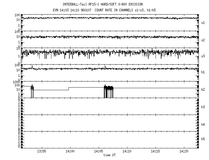Click the s3 channel label
209x160 pixels.
[x=203, y=56]
